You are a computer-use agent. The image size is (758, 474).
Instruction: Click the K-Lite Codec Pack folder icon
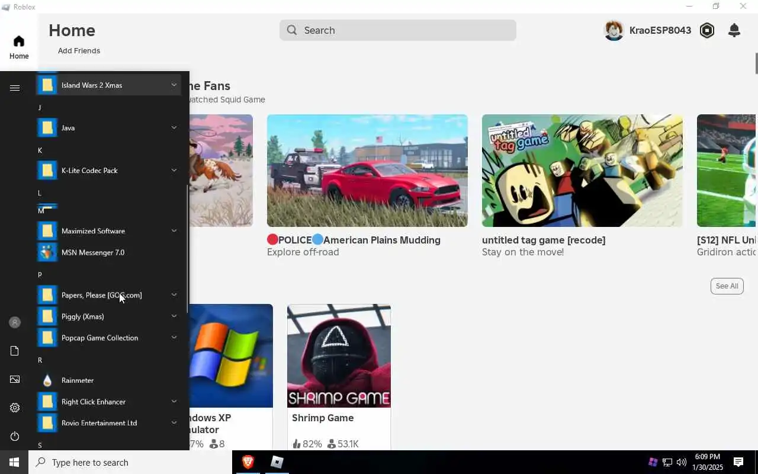coord(47,171)
